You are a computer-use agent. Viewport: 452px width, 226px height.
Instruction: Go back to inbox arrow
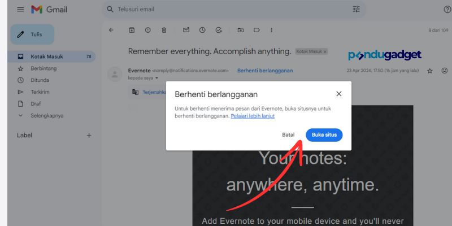(x=111, y=30)
